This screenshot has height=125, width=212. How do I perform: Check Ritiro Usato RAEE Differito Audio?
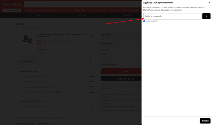point(20,106)
